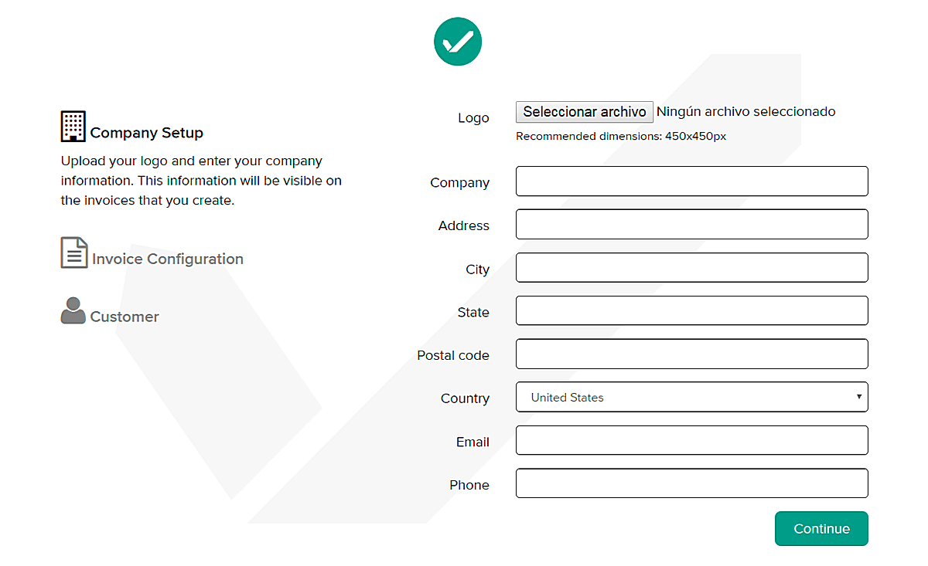Image resolution: width=928 pixels, height=566 pixels.
Task: Switch to the Customer step
Action: [x=125, y=317]
